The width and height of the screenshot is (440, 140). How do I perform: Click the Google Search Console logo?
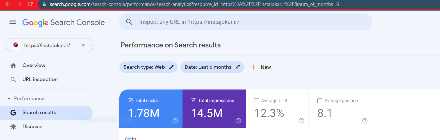[63, 23]
